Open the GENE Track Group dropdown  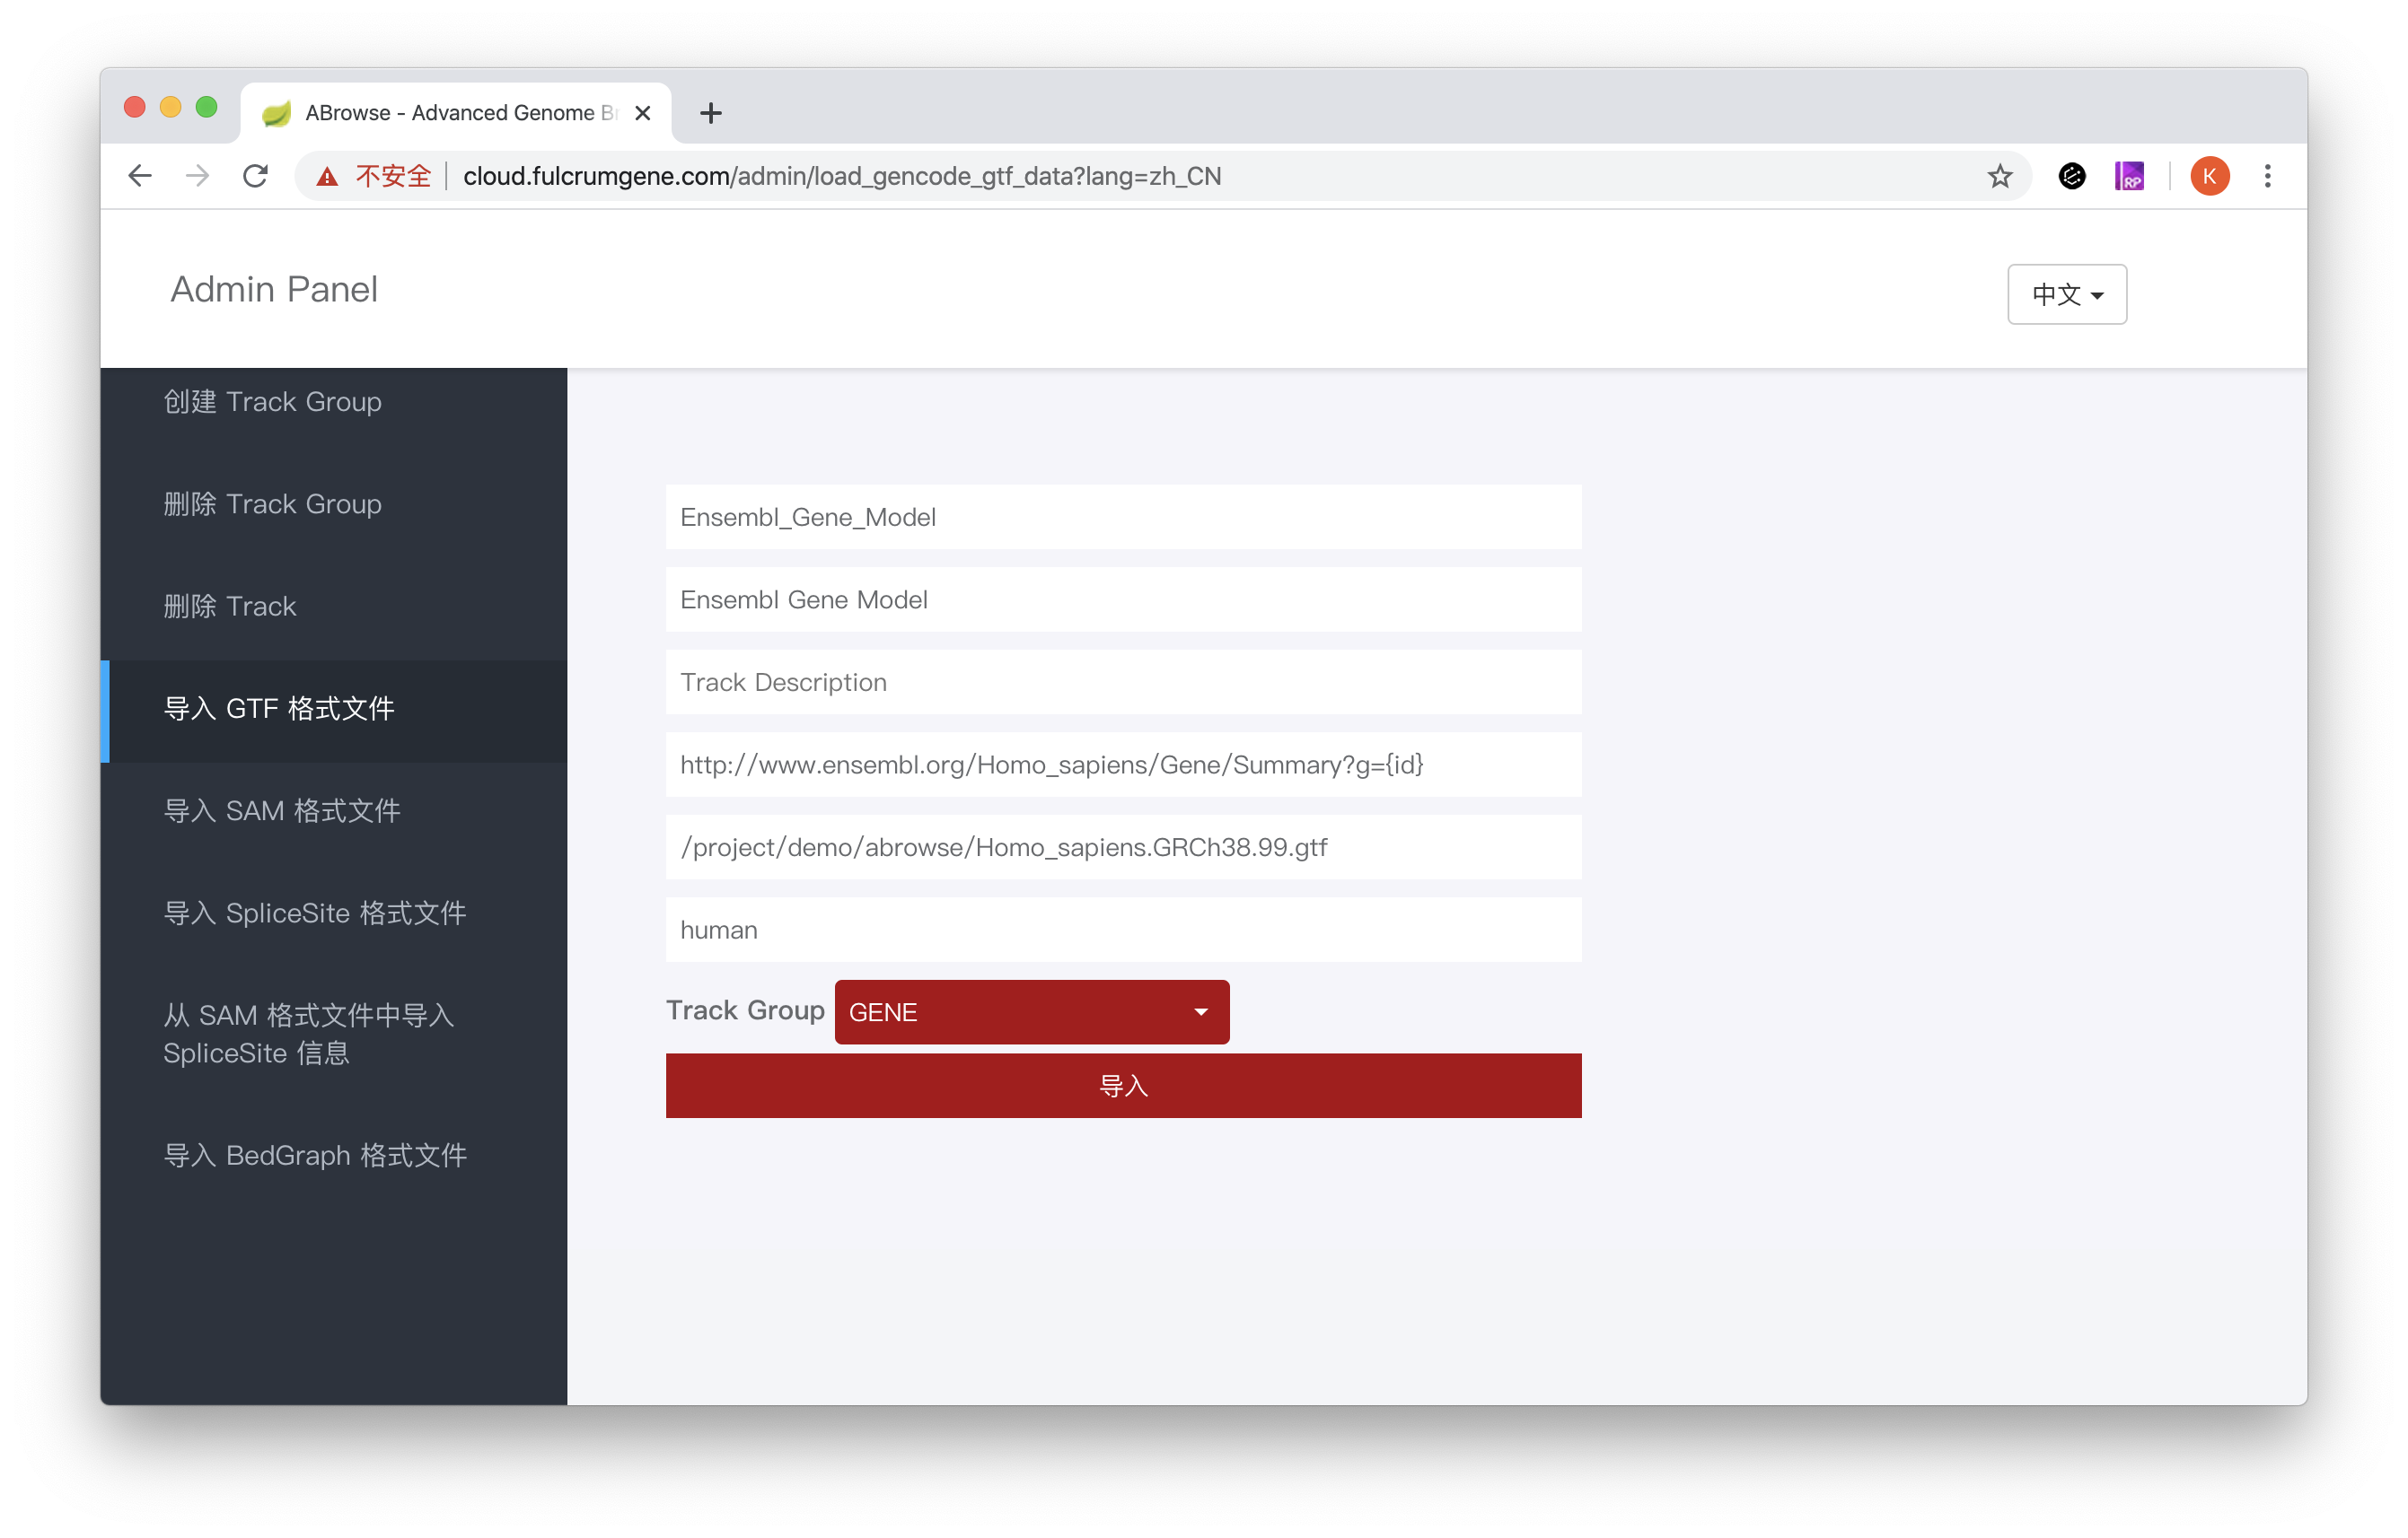point(1031,1011)
